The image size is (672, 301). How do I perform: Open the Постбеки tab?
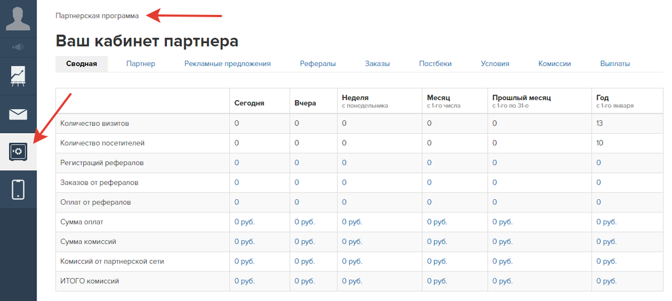(x=435, y=64)
